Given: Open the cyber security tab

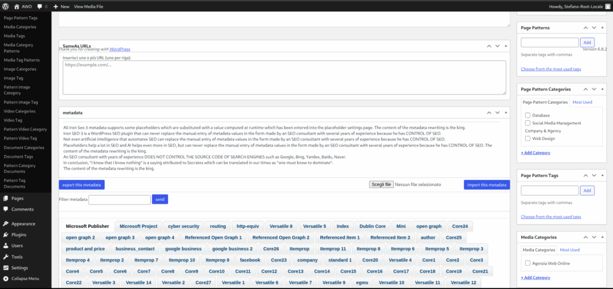Looking at the screenshot, I should (184, 226).
